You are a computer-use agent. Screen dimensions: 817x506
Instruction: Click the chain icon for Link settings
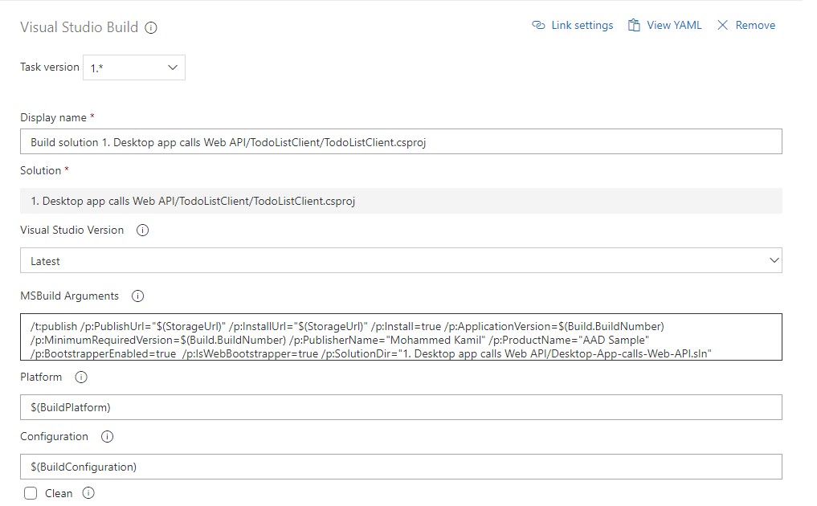pos(538,26)
